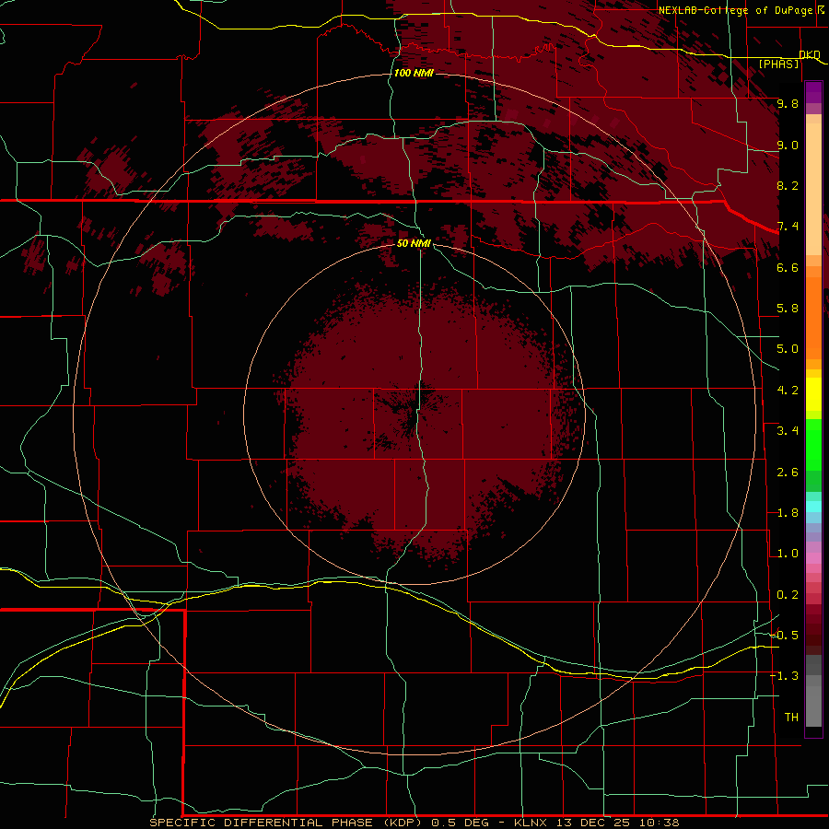Click the "13 DEC 25" date text
Screen dimensions: 829x829
pyautogui.click(x=592, y=823)
